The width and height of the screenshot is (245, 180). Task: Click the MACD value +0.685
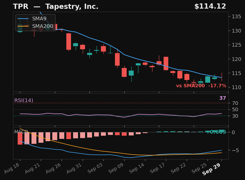[x=216, y=132]
